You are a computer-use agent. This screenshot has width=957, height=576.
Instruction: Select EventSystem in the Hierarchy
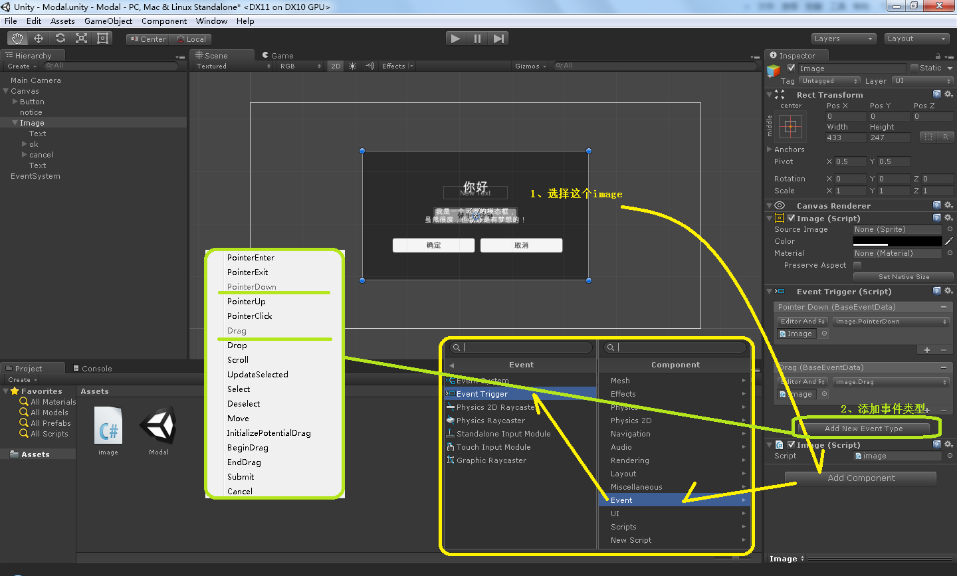tap(35, 176)
